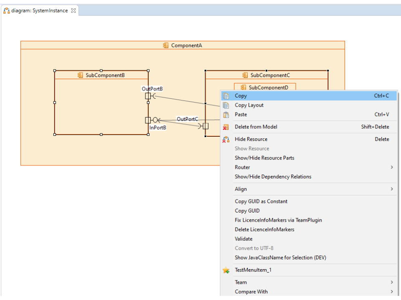Click the ComponentA component icon
The height and width of the screenshot is (300, 401).
(166, 45)
